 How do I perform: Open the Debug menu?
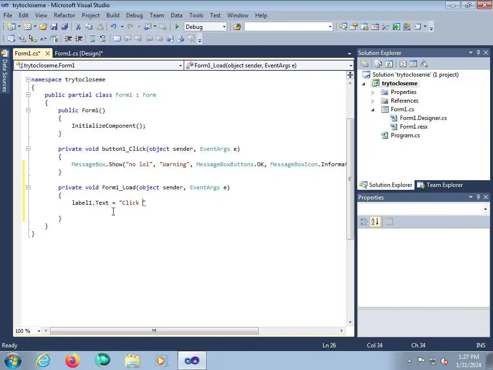click(x=134, y=15)
